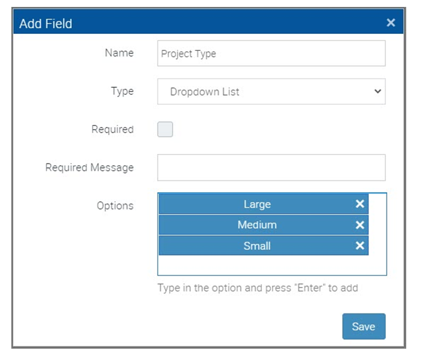427x355 pixels.
Task: Delete the Small option using its X
Action: [360, 246]
